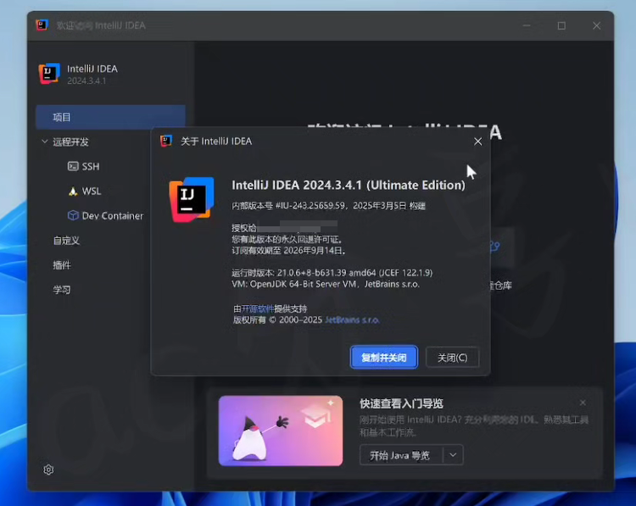
Task: Select 项目 in the welcome sidebar
Action: click(110, 117)
